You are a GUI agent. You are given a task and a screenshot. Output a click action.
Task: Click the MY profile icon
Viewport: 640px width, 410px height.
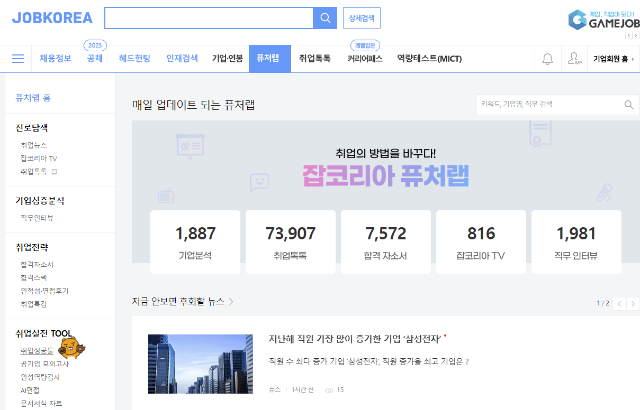573,58
